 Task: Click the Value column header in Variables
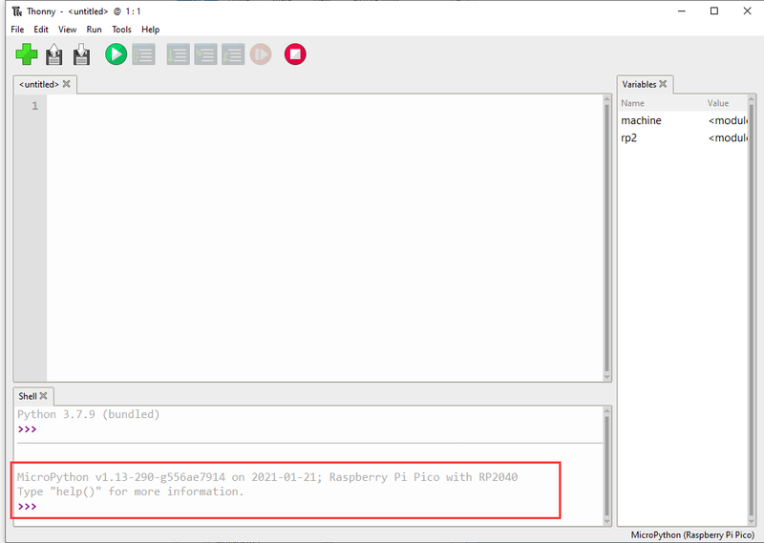point(718,103)
